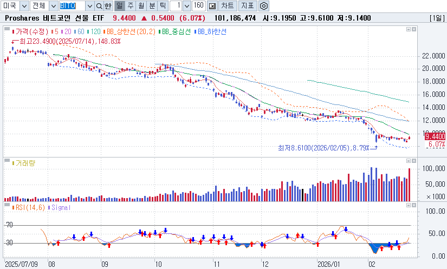The image size is (447, 269).
Task: Switch to weekly (주) chart period
Action: click(x=130, y=6)
